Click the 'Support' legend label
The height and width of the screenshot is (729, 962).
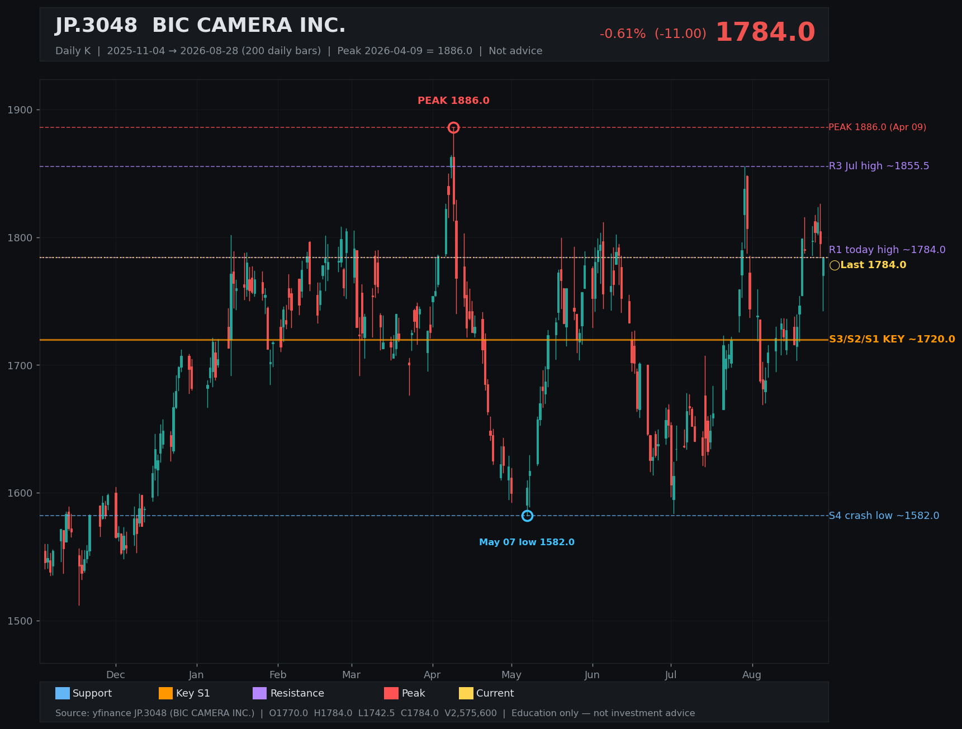tap(92, 693)
